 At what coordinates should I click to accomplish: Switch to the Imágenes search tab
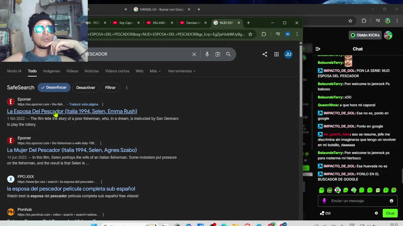click(x=51, y=71)
